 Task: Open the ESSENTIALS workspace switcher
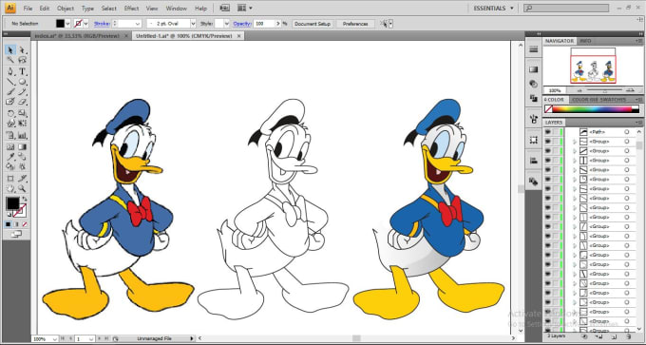click(493, 8)
